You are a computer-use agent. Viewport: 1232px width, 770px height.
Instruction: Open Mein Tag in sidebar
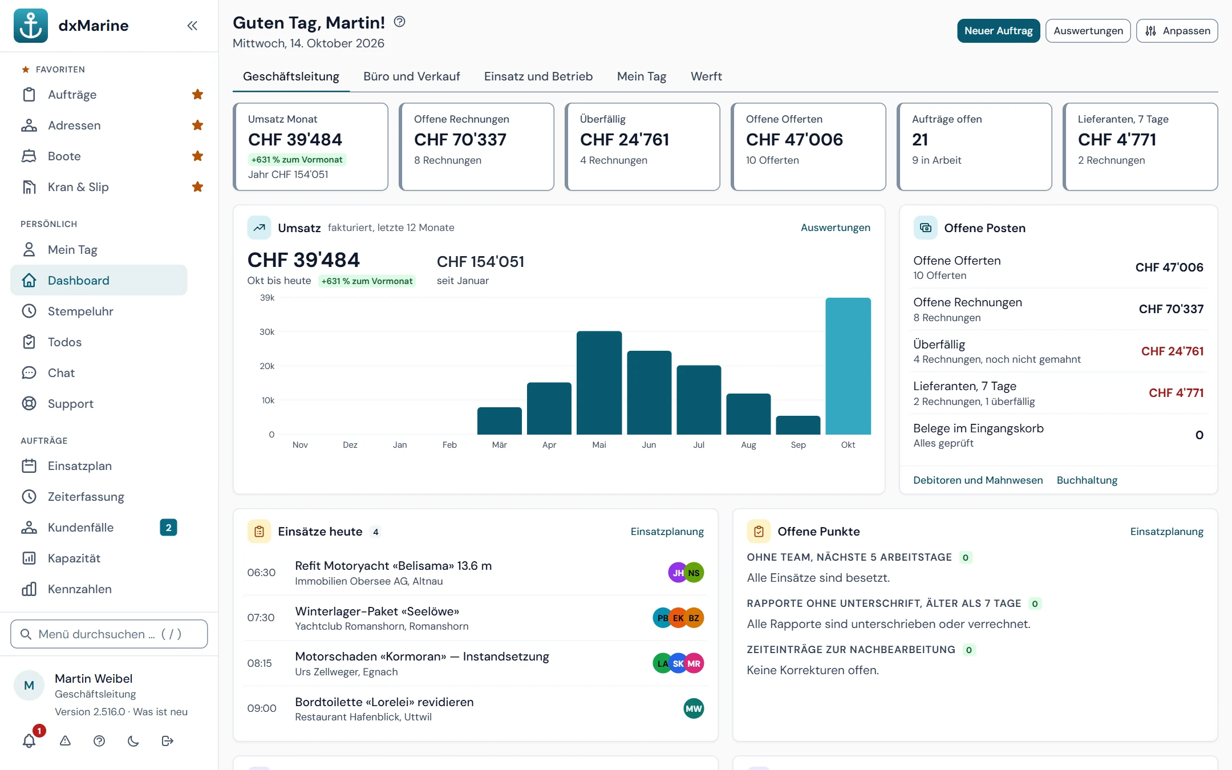point(99,249)
